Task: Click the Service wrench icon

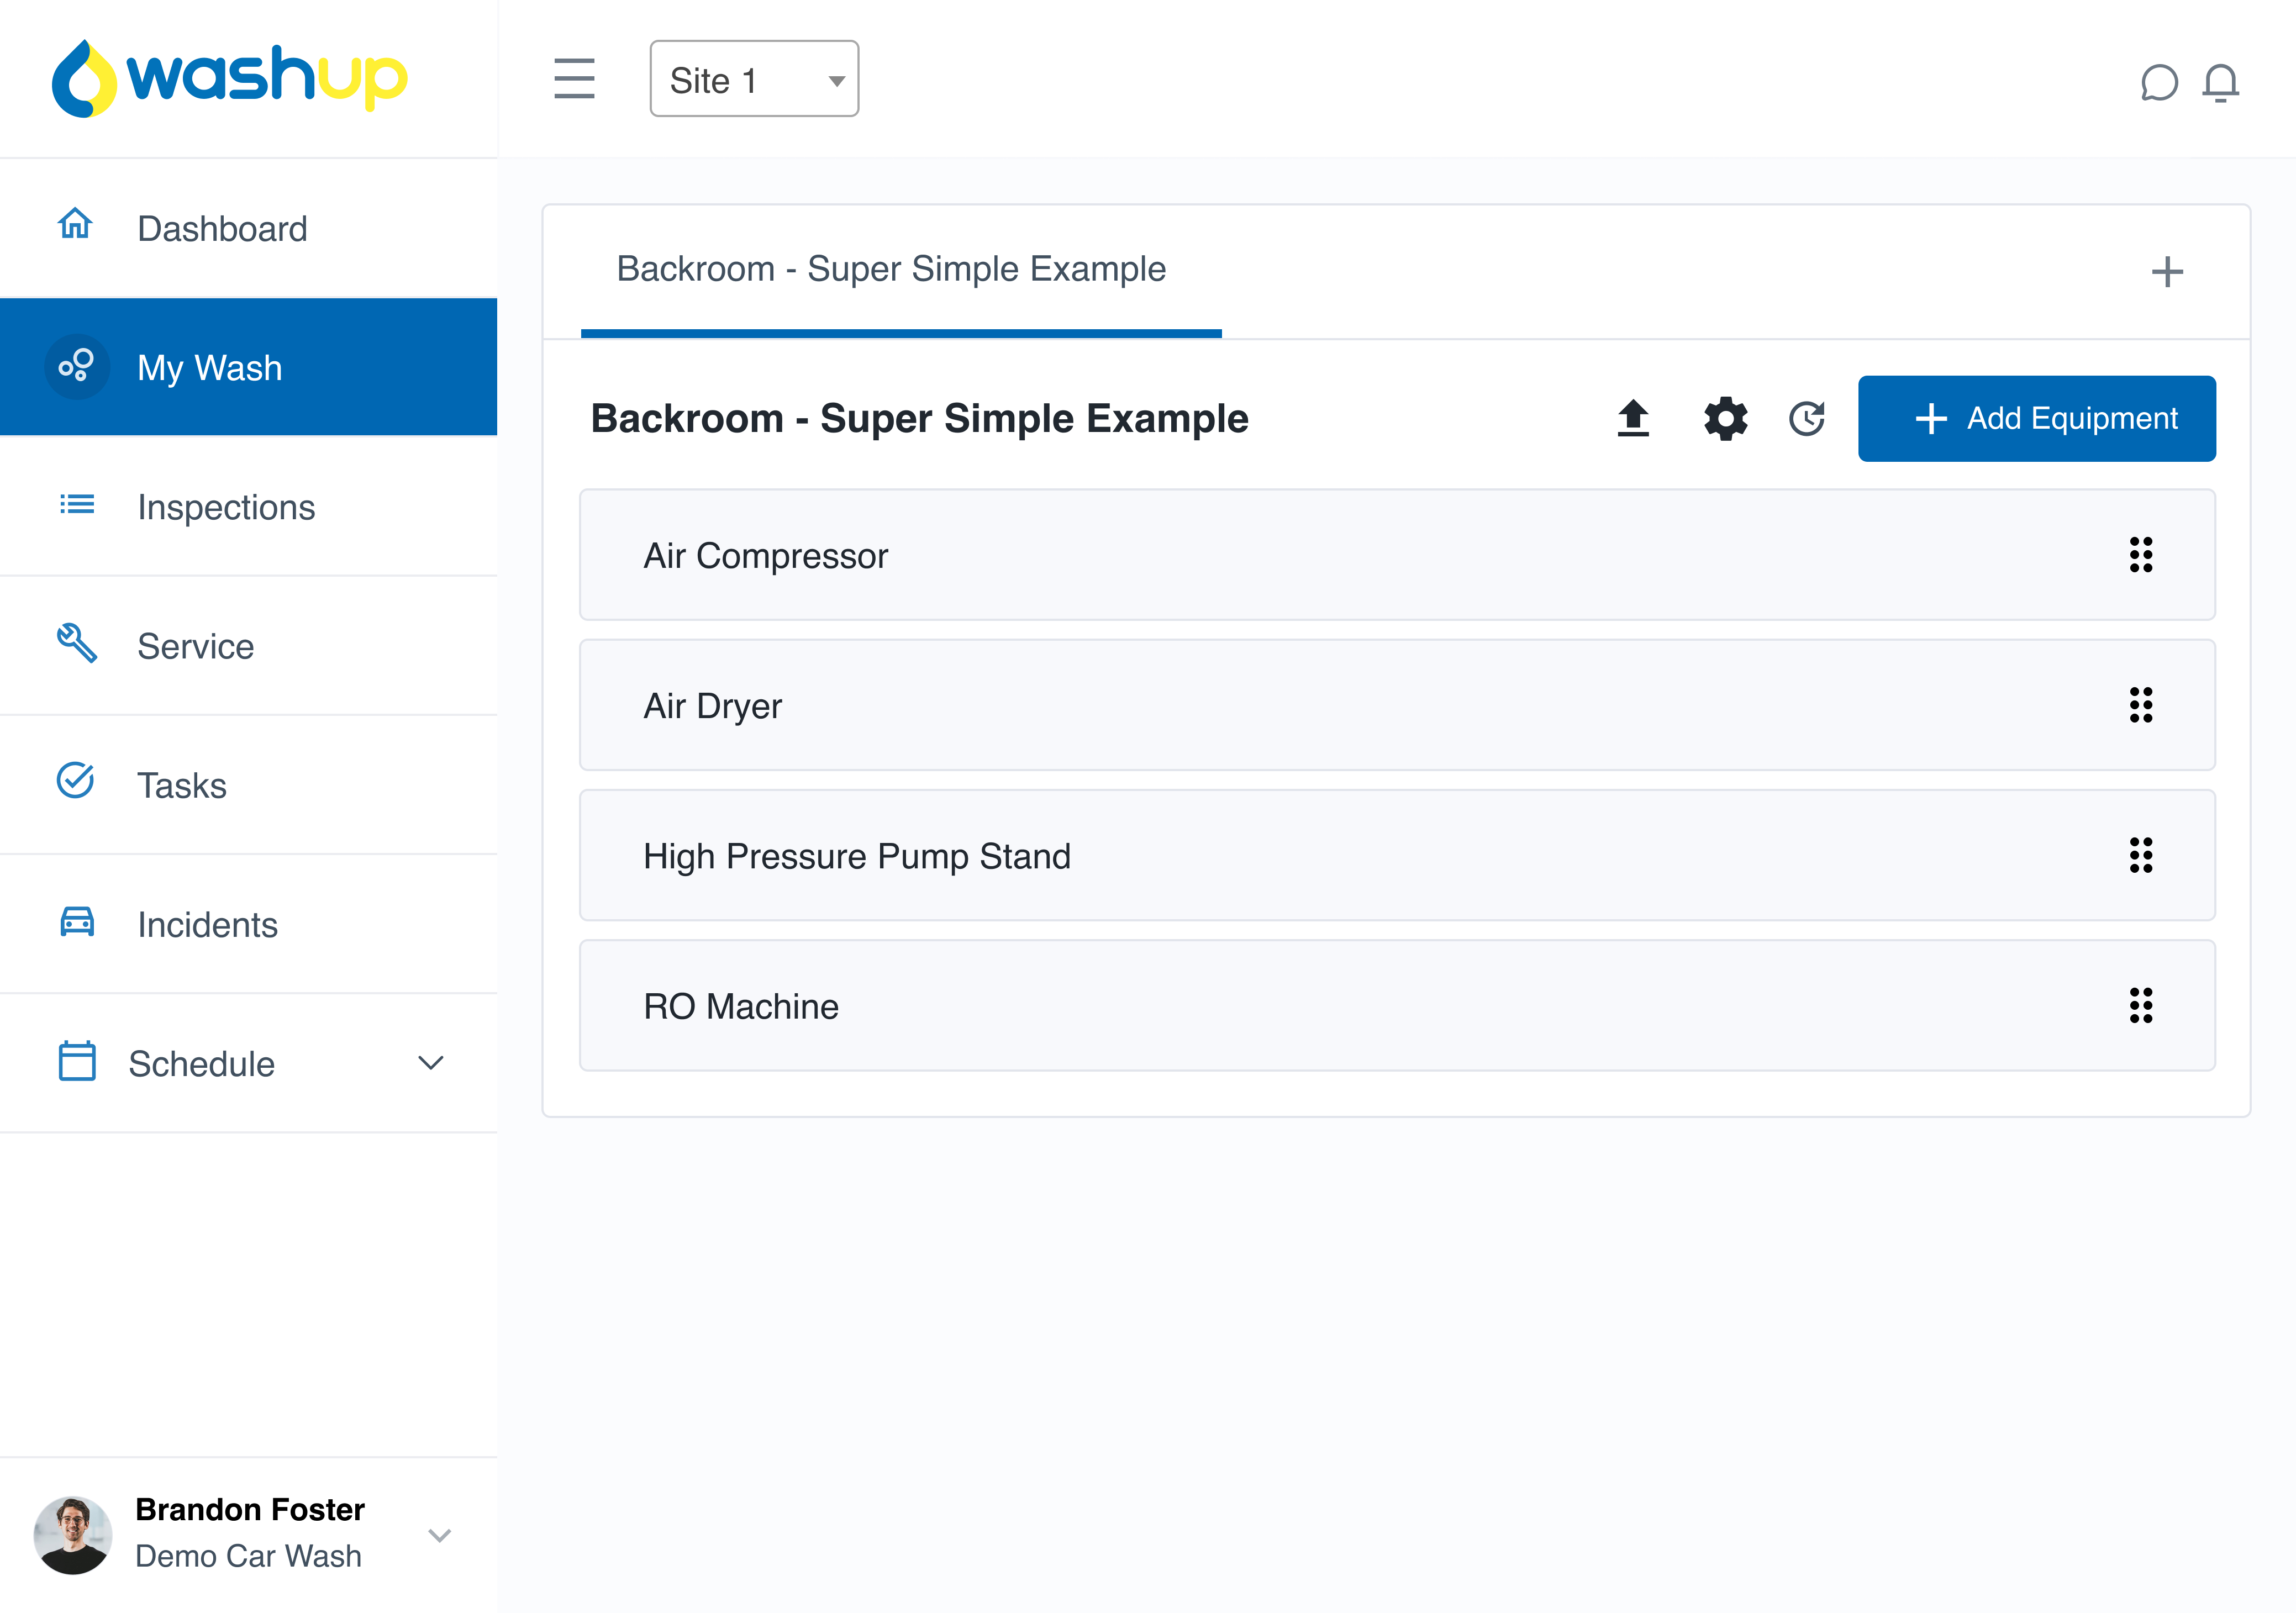Action: click(75, 645)
